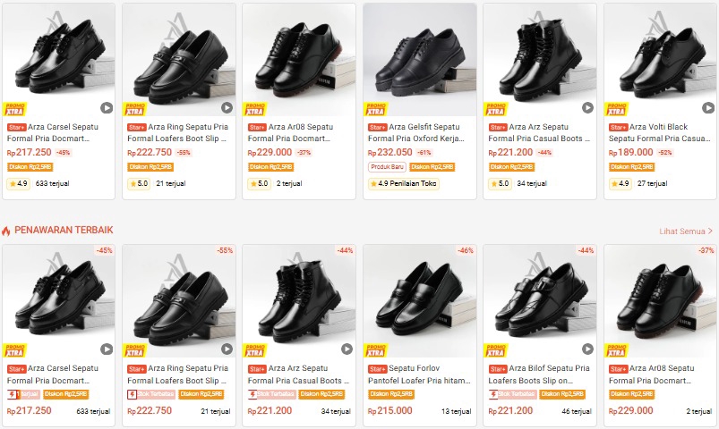
Task: Play the Sepatu Forlov Pantofel Loafer video
Action: [466, 349]
